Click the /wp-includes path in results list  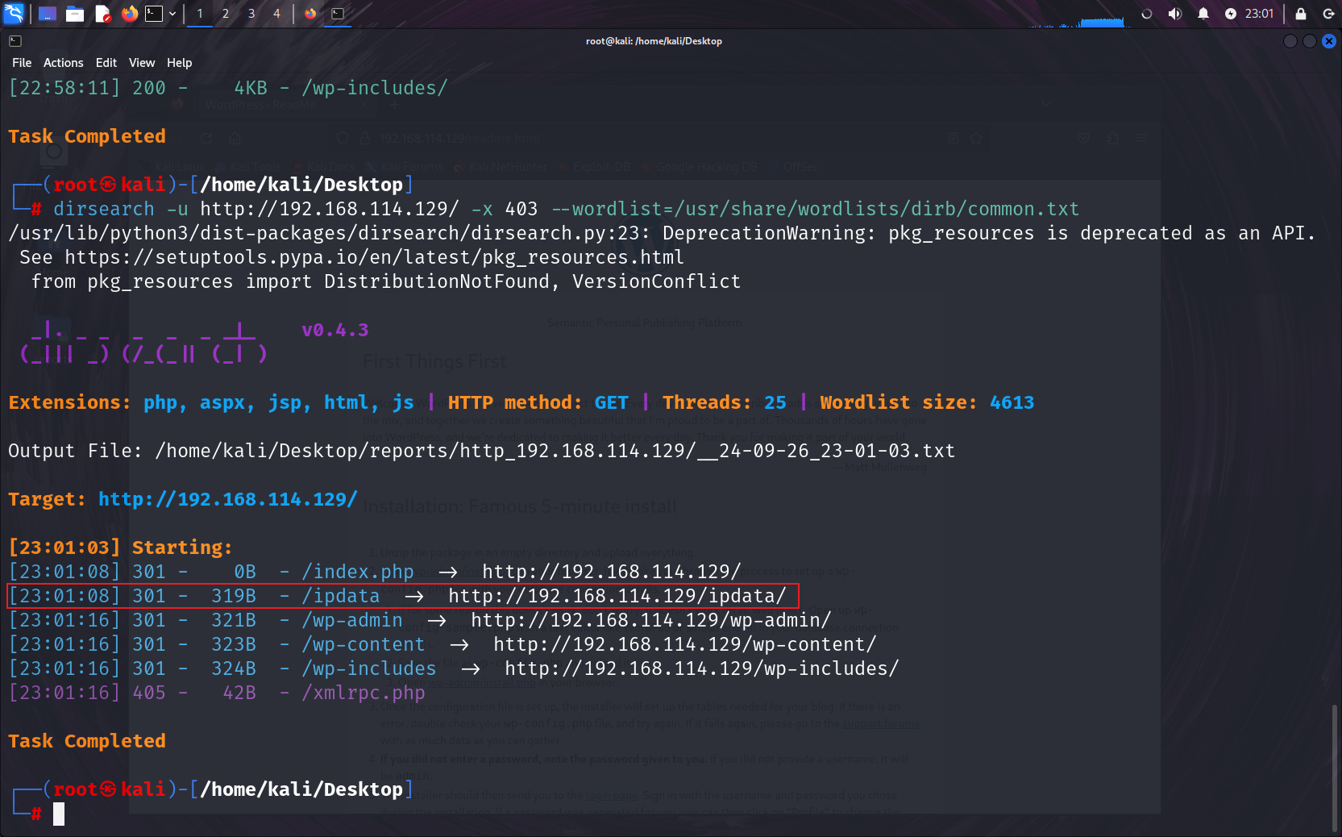pos(369,668)
